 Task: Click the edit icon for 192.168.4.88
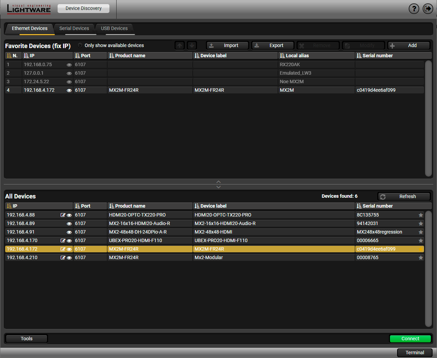tap(63, 215)
